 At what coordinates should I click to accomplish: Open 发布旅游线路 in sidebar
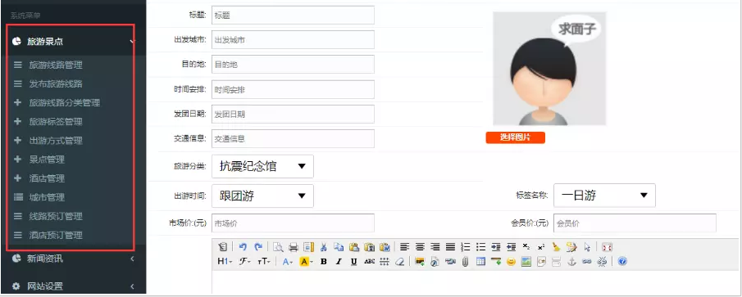(x=56, y=83)
